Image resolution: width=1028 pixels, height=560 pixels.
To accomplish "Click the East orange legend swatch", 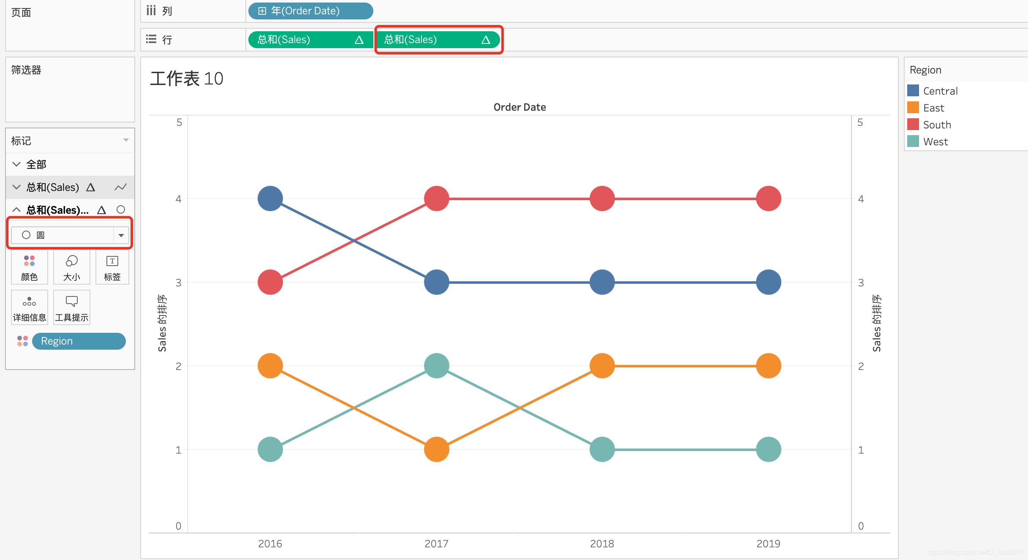I will 913,108.
